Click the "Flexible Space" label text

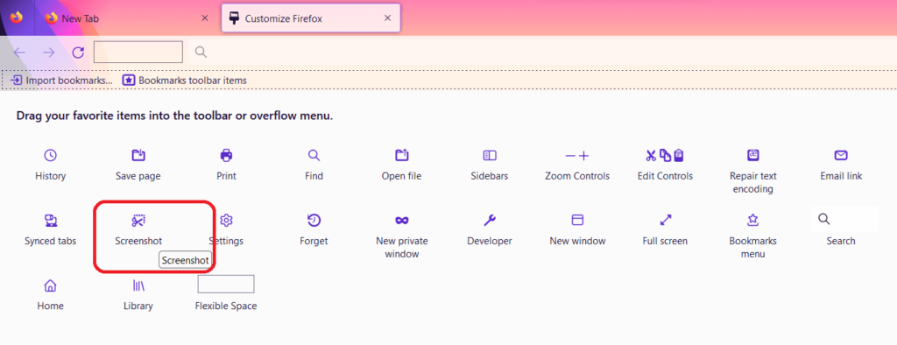coord(226,306)
